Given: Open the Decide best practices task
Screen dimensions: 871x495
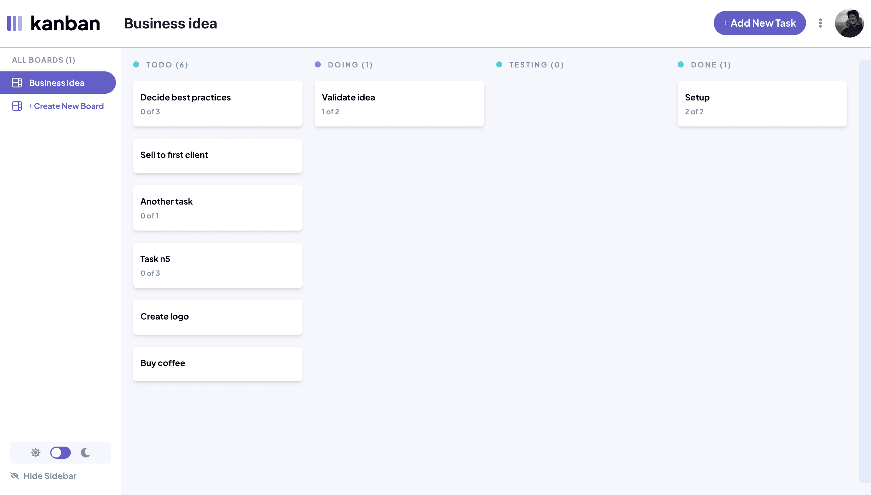Looking at the screenshot, I should pyautogui.click(x=218, y=103).
